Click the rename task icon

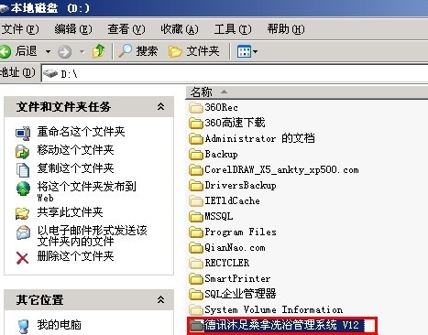click(23, 134)
